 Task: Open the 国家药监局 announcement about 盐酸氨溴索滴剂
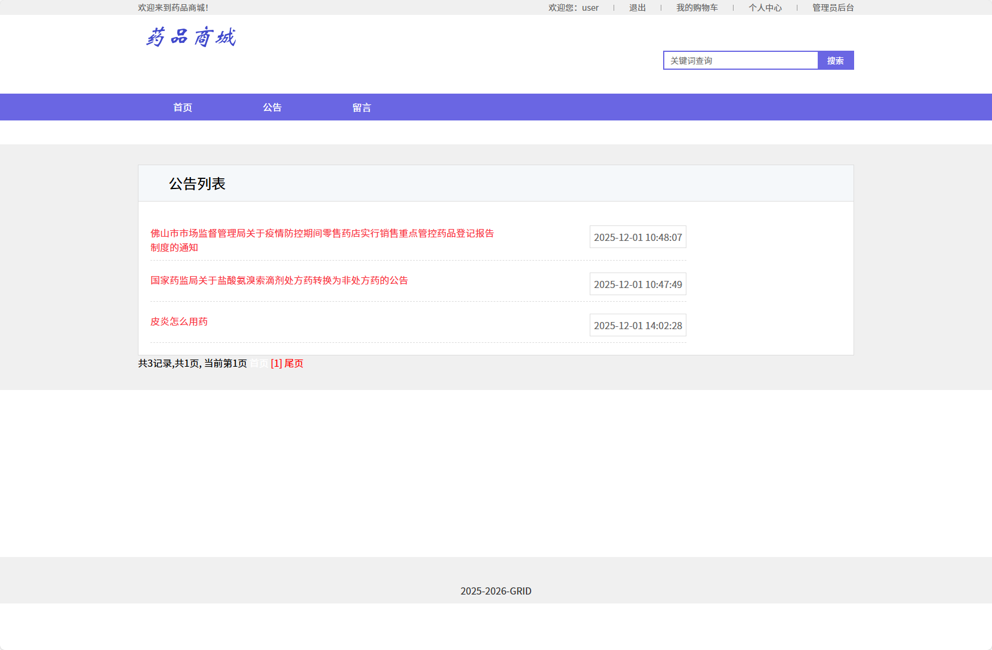279,280
